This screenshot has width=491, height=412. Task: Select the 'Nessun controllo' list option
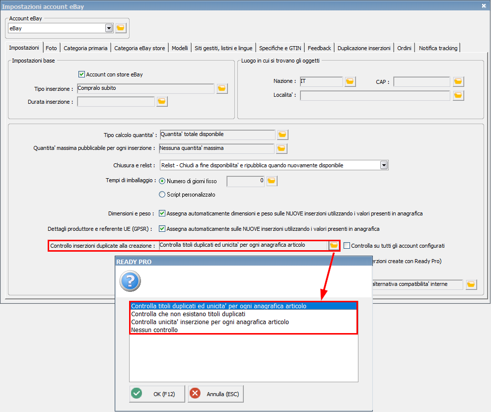tap(244, 330)
